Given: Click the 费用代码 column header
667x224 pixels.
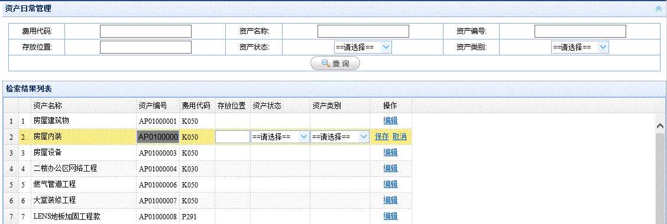Looking at the screenshot, I should click(196, 106).
